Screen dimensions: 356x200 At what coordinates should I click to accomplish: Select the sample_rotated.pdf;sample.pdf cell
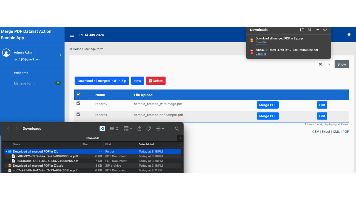pos(159,115)
